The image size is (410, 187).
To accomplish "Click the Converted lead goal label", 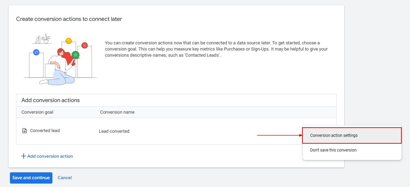I will pos(45,131).
